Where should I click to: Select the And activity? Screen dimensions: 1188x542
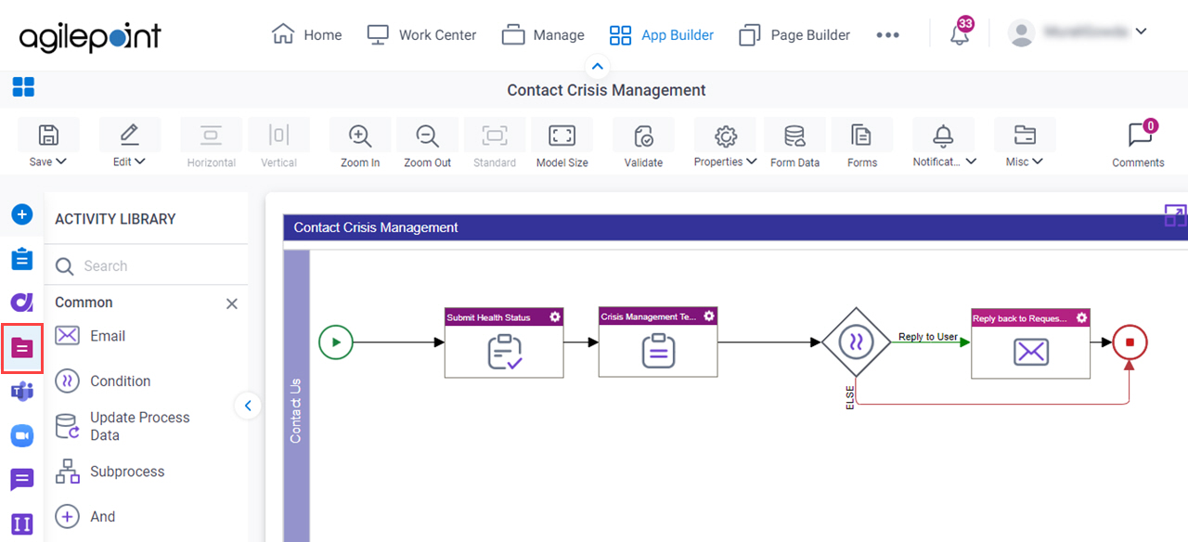[x=85, y=517]
